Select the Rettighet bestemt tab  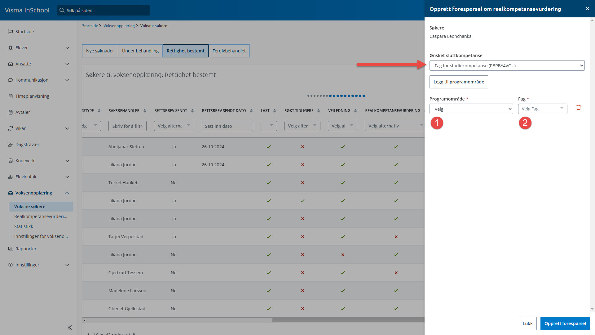[x=186, y=51]
